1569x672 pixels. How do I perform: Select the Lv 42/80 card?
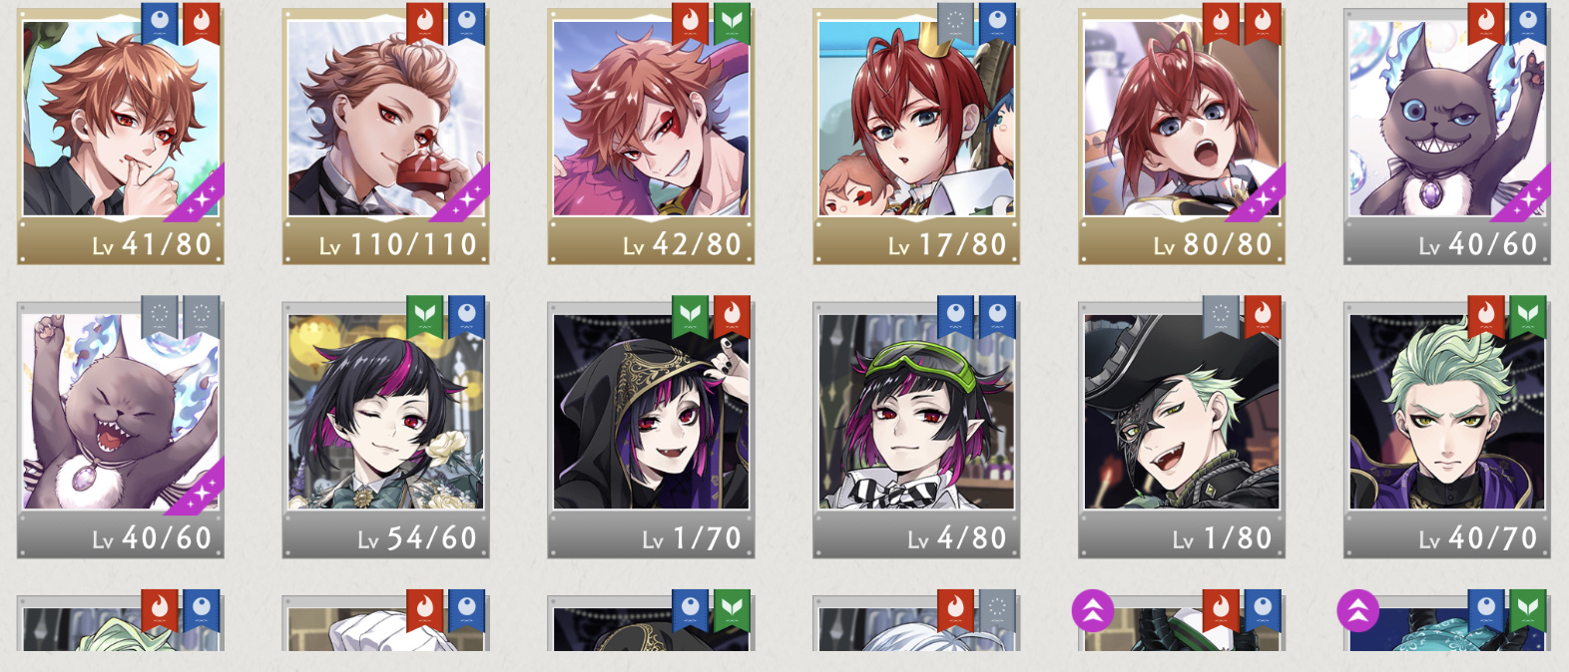[651, 137]
